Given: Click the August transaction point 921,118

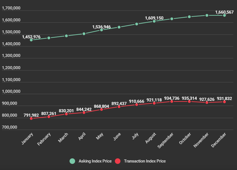Looking at the screenshot, I should click(x=154, y=103).
